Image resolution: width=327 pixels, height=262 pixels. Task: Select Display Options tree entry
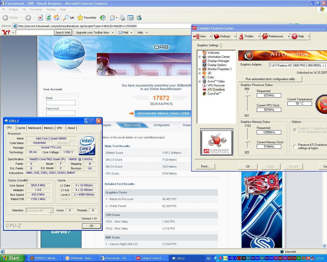pyautogui.click(x=217, y=65)
